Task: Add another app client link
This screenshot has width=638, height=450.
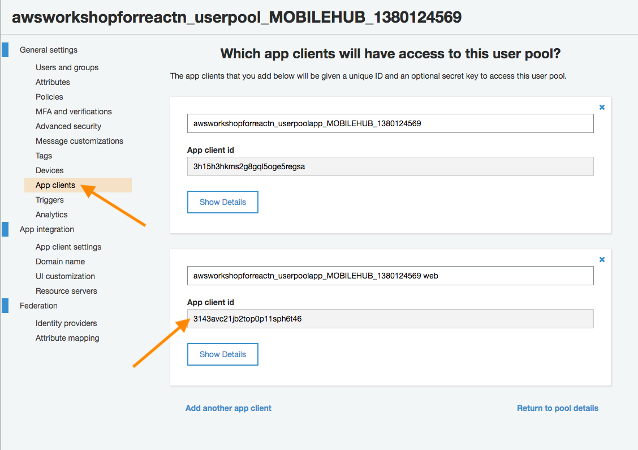Action: click(229, 408)
